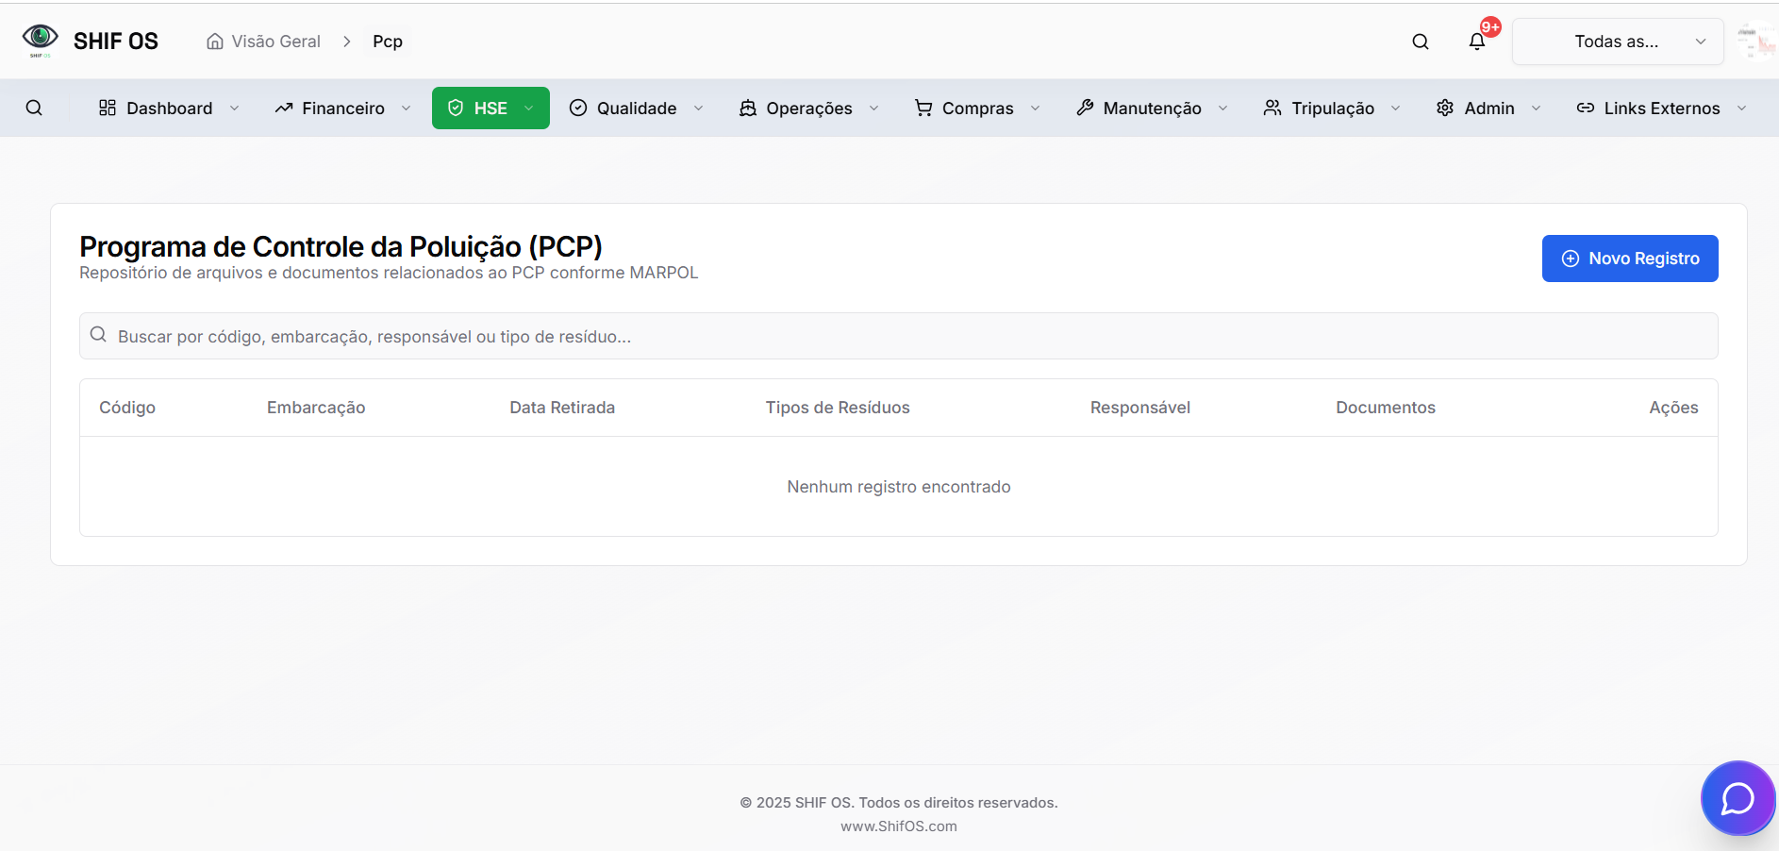The image size is (1779, 851).
Task: Click the gear icon on the Admin menu
Action: pos(1445,108)
